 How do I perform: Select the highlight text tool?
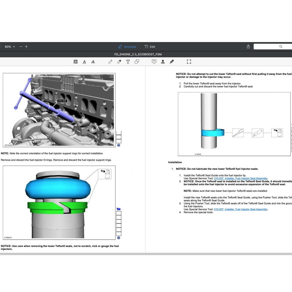pyautogui.click(x=75, y=62)
